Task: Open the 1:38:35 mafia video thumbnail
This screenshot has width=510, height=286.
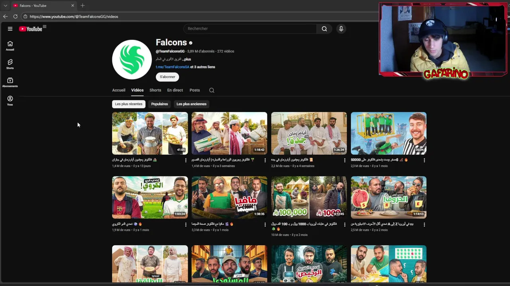Action: [x=229, y=197]
